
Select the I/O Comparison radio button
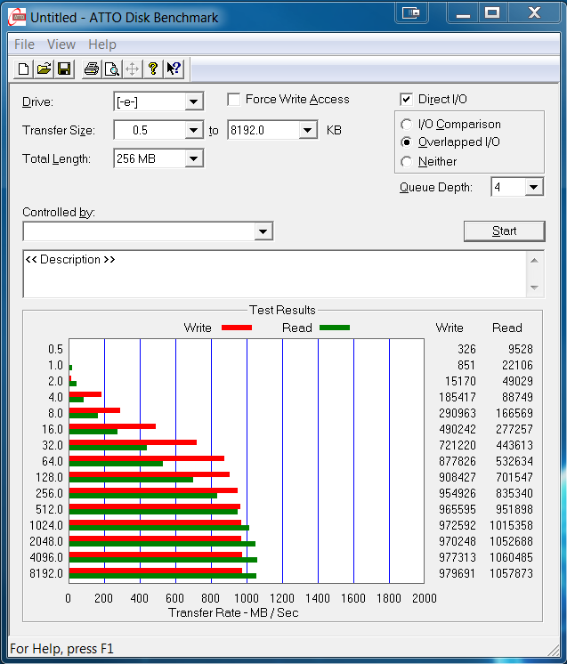tap(407, 125)
